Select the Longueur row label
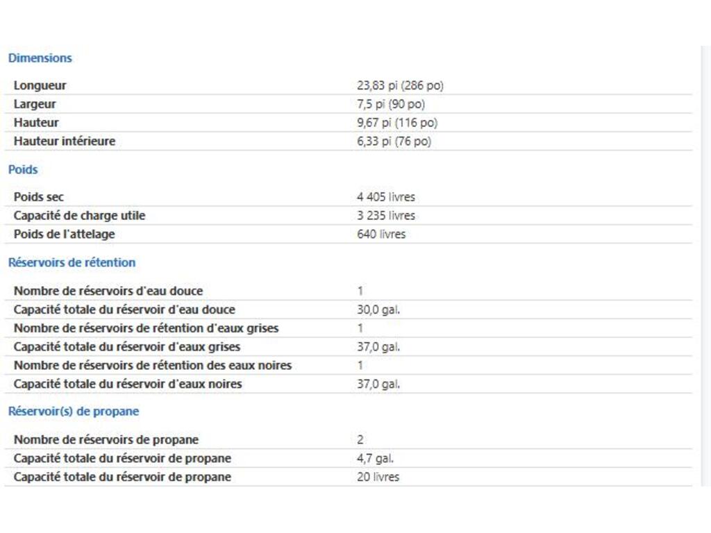 [x=40, y=85]
